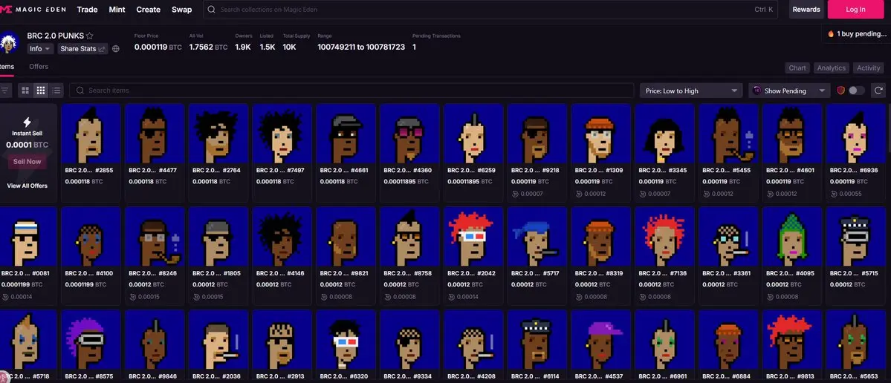Image resolution: width=891 pixels, height=383 pixels.
Task: Open punk #6320 thumbnail
Action: (346, 340)
